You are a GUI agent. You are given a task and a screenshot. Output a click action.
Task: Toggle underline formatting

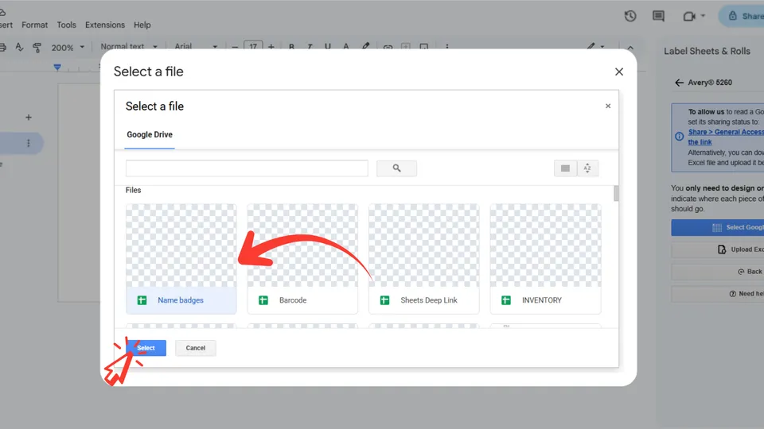pos(327,47)
